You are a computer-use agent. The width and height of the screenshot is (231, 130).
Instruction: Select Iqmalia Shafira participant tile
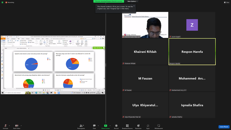[x=192, y=105]
